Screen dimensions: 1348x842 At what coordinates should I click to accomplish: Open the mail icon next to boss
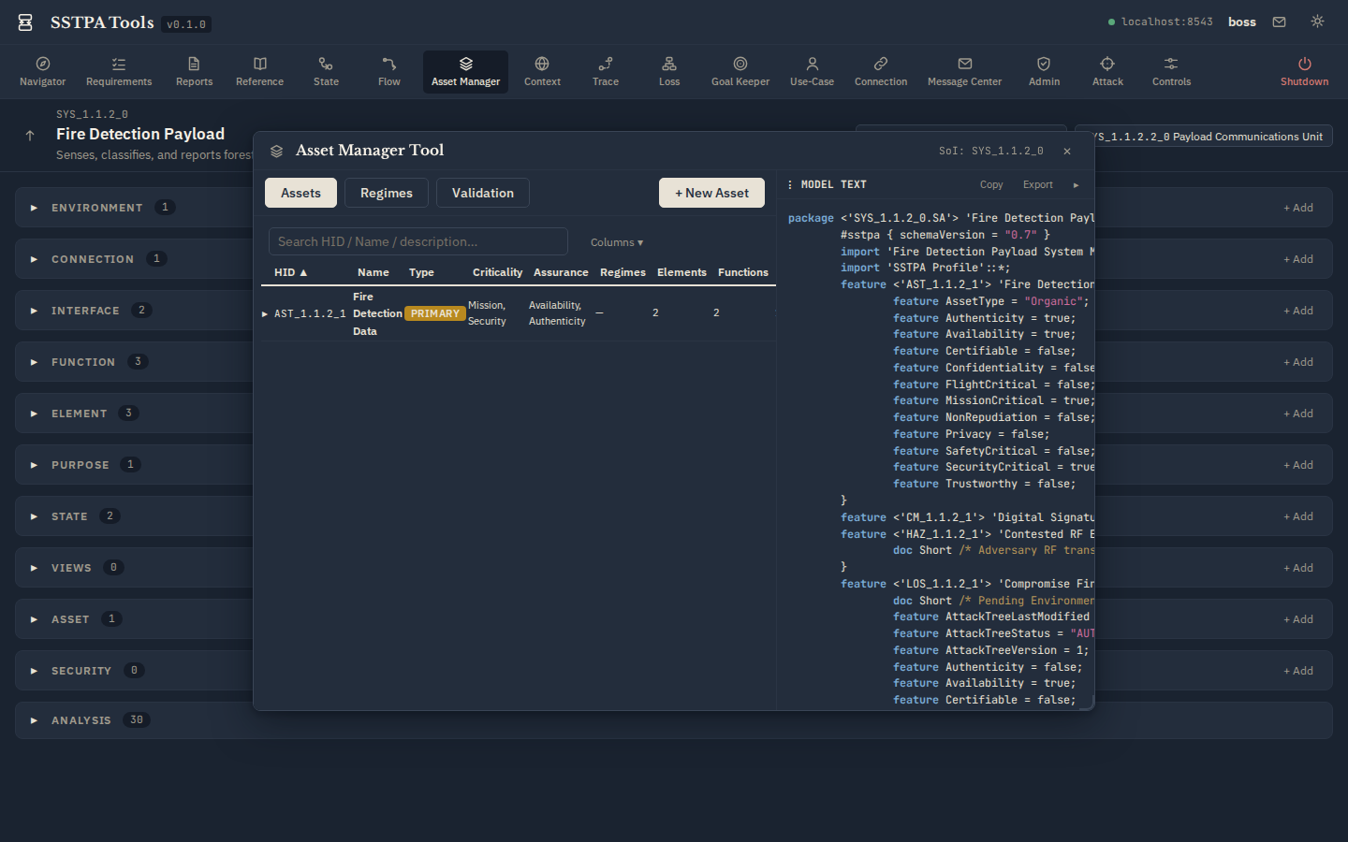(x=1279, y=22)
